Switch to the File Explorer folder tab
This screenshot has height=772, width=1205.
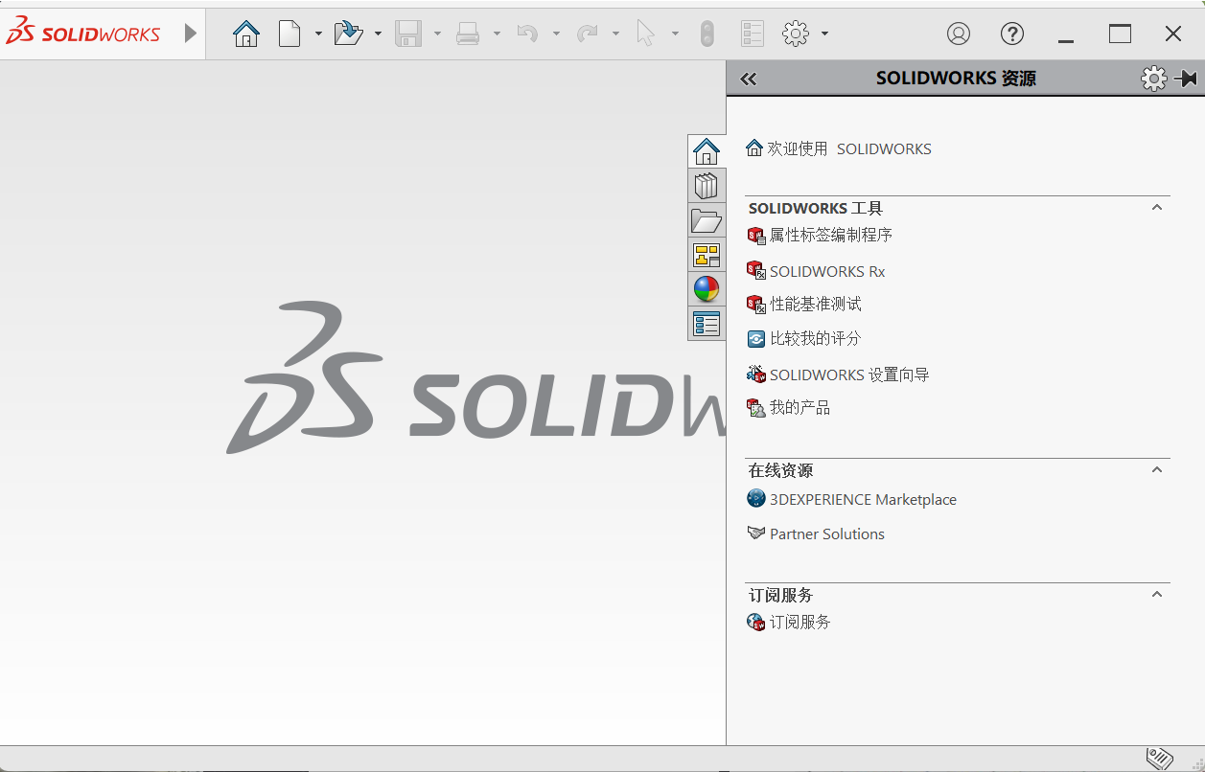point(707,220)
